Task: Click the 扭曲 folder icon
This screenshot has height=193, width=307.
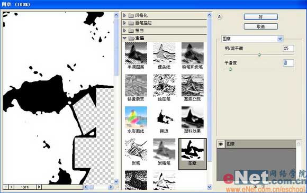Action: coord(131,31)
